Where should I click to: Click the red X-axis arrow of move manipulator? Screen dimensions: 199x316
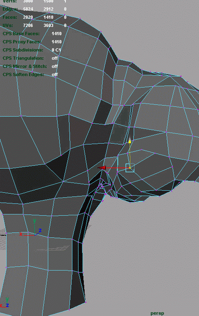(102, 168)
